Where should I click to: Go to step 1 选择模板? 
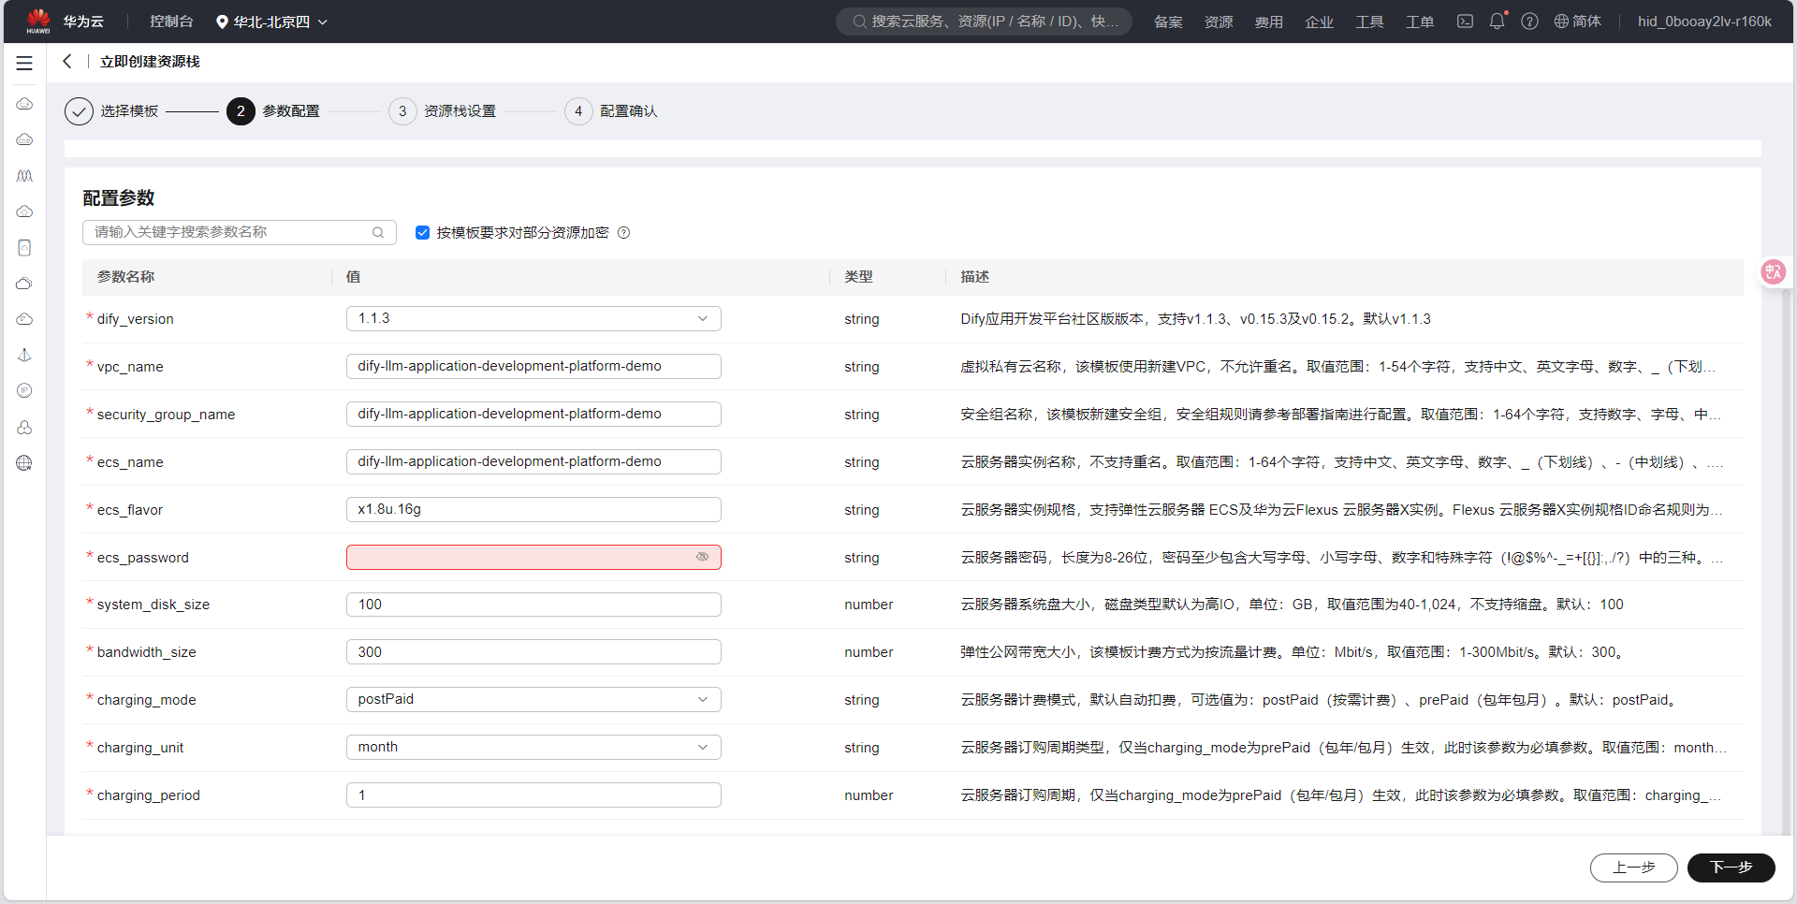click(112, 111)
